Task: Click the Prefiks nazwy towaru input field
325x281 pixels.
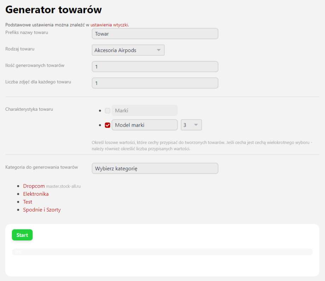Action: [155, 34]
